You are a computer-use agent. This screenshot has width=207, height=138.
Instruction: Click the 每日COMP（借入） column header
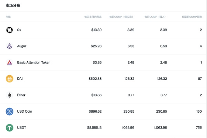tap(155, 17)
